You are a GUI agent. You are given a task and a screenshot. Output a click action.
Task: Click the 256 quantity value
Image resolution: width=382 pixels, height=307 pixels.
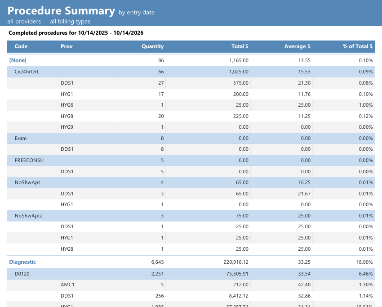click(160, 296)
